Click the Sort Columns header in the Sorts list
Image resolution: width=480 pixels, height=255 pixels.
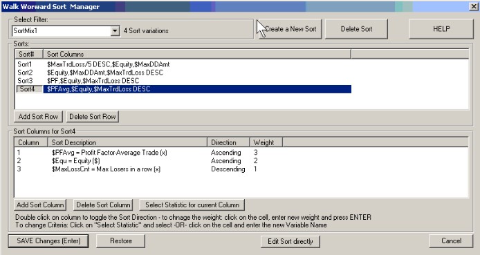coord(197,54)
